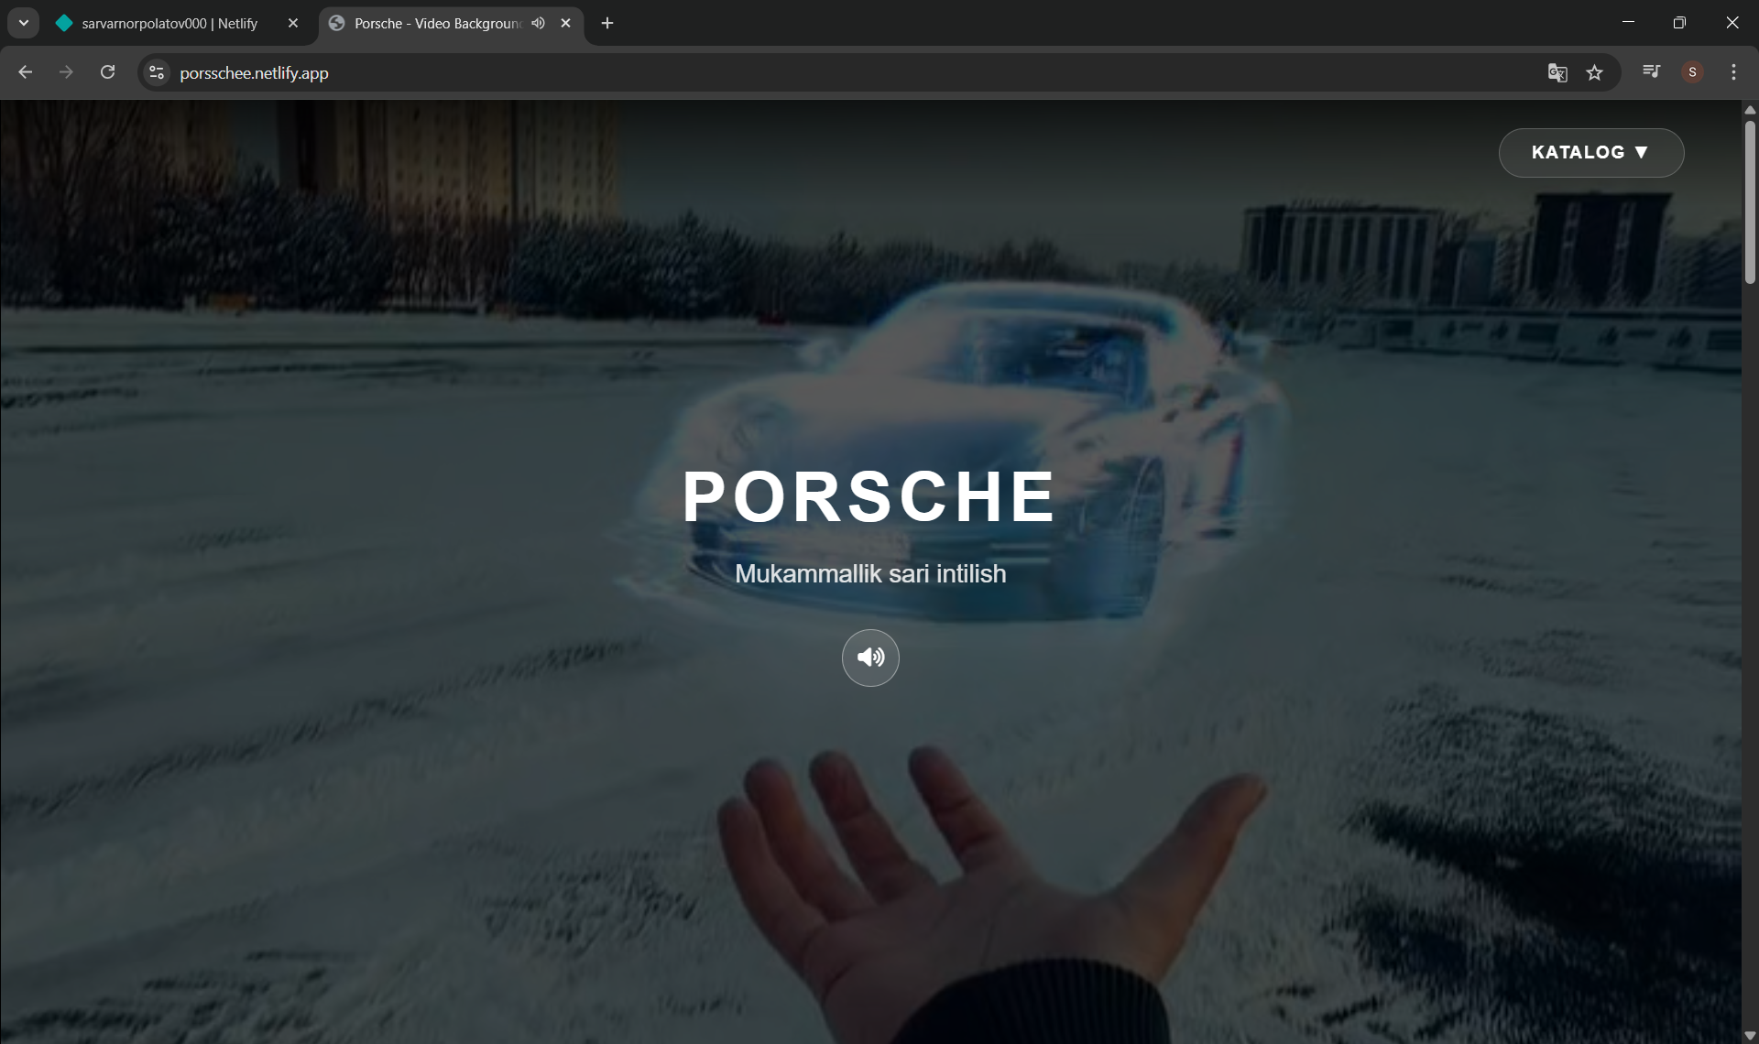Open a new browser tab

(x=607, y=23)
